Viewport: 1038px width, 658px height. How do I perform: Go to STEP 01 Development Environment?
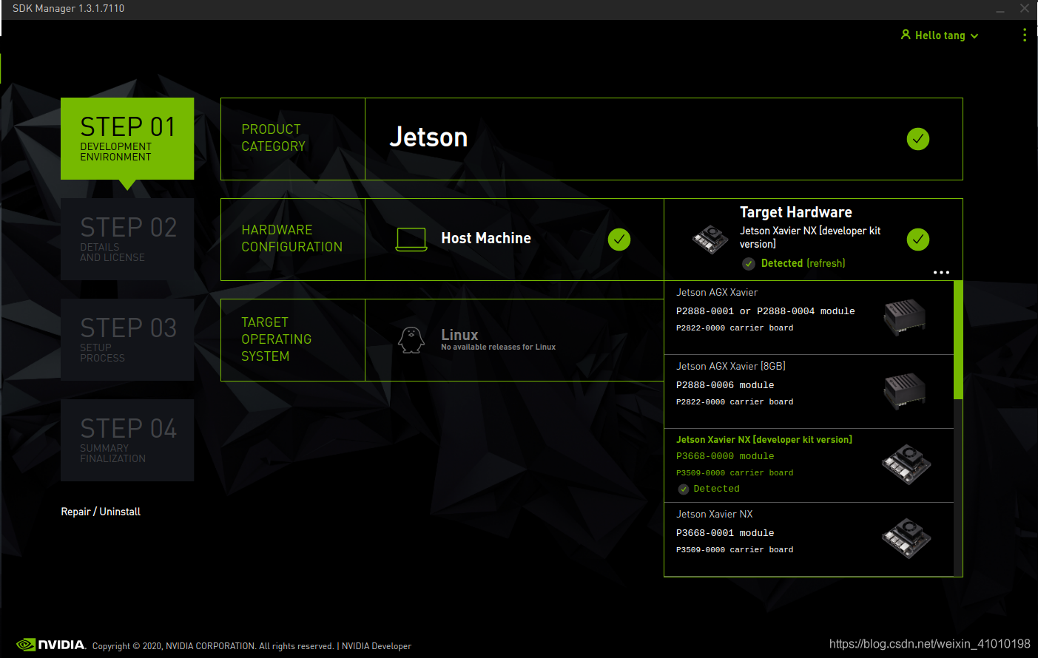(127, 138)
